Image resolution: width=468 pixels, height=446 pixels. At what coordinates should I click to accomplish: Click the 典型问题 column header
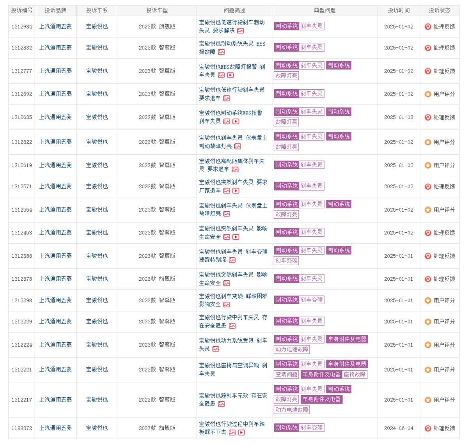tap(324, 11)
